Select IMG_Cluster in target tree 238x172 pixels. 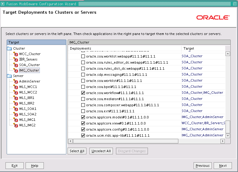[29, 70]
